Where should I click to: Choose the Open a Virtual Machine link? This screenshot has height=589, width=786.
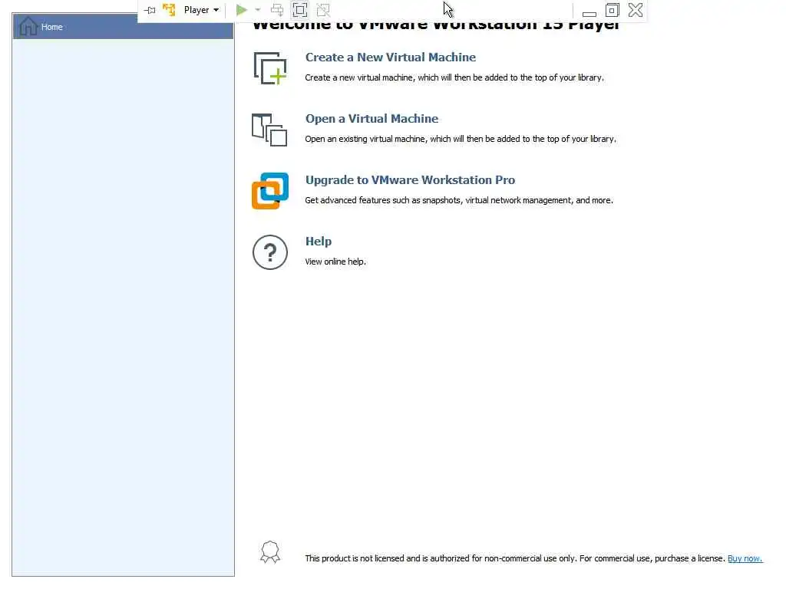(x=372, y=119)
